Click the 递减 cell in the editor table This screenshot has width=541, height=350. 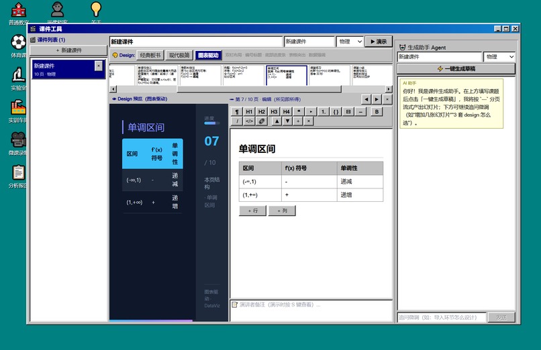click(x=360, y=182)
